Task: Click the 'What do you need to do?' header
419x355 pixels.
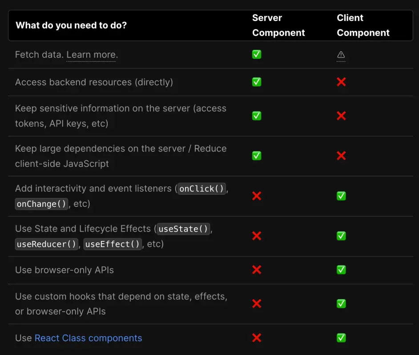Action: (x=71, y=25)
